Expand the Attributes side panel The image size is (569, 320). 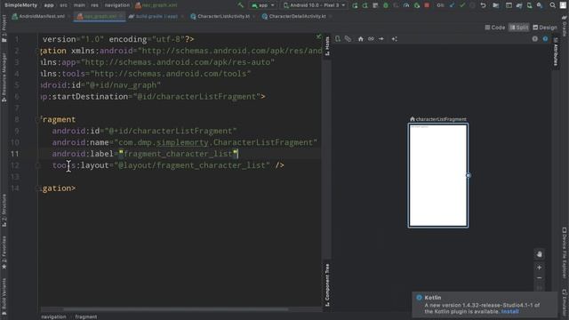tap(555, 51)
